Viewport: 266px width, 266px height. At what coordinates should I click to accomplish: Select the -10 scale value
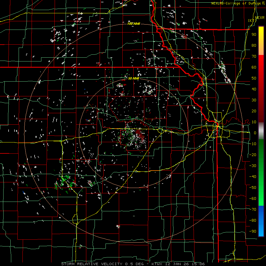[x=253, y=144]
